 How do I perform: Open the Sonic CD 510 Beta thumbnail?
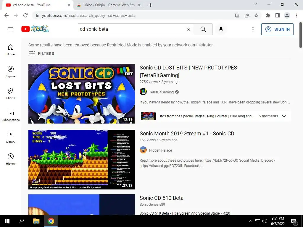coord(82,205)
